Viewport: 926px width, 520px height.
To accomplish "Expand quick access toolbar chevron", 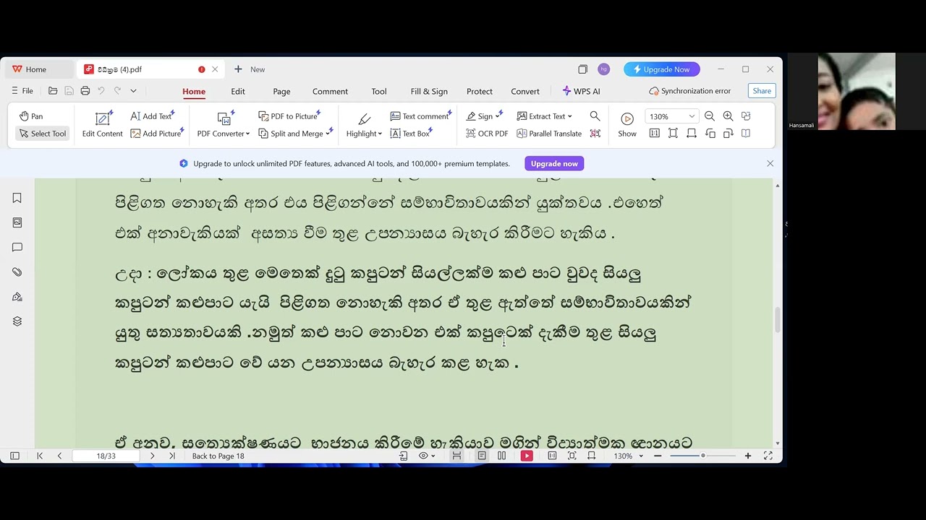I will tap(133, 91).
